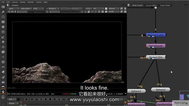This screenshot has width=189, height=106.
Task: Open the RGB display mode dropdown
Action: pyautogui.click(x=38, y=9)
